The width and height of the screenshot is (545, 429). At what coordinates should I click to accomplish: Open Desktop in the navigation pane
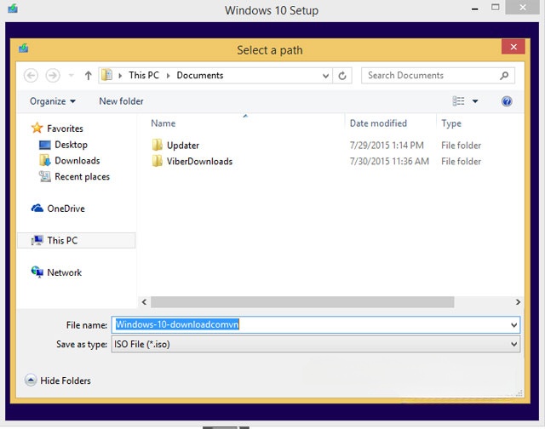pos(71,145)
